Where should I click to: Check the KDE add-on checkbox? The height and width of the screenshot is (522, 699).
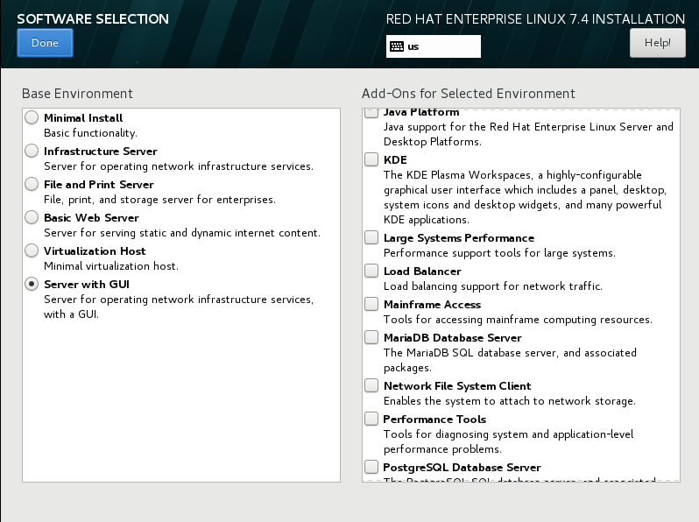coord(371,159)
